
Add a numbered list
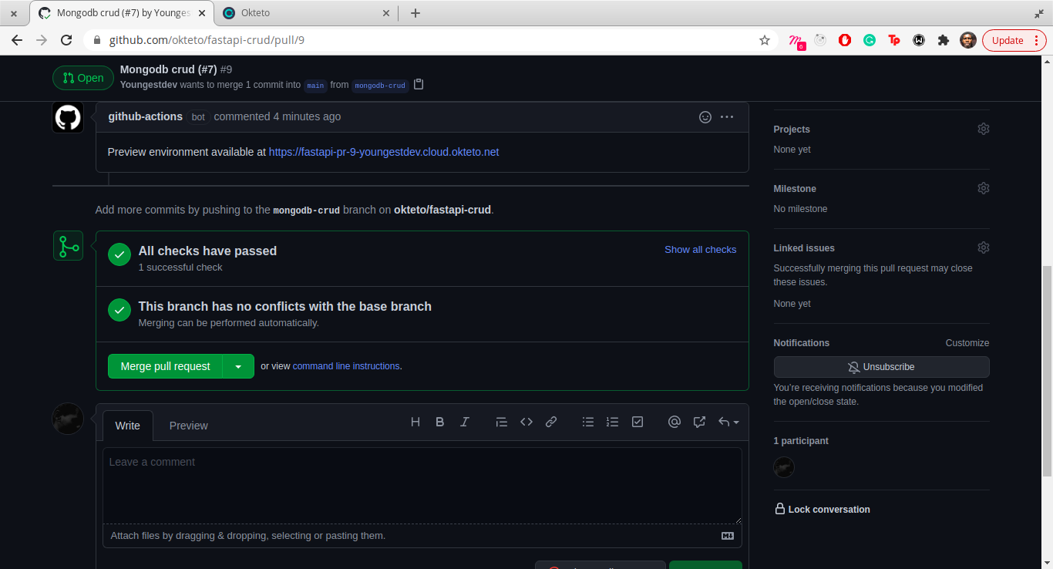coord(613,422)
